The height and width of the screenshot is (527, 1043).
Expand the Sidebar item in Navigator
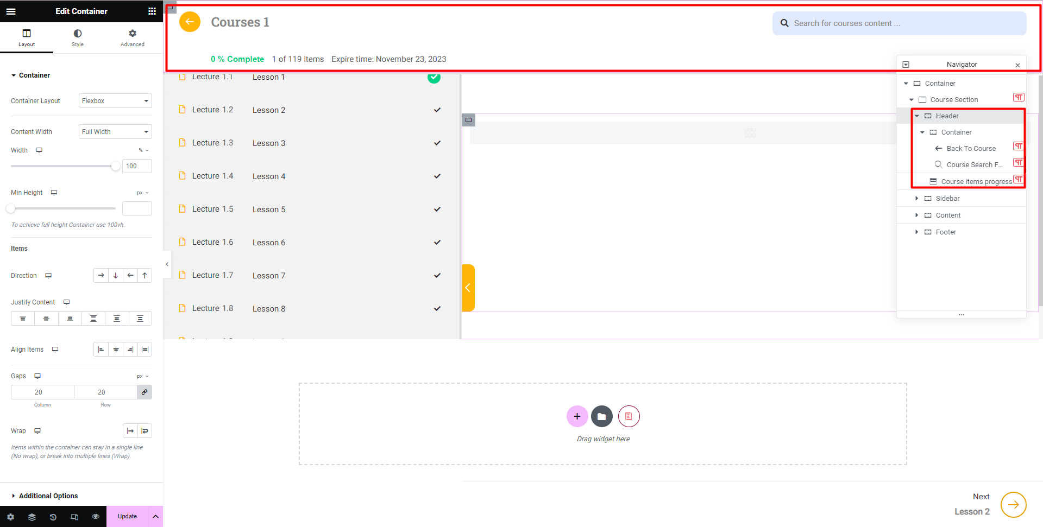coord(917,199)
